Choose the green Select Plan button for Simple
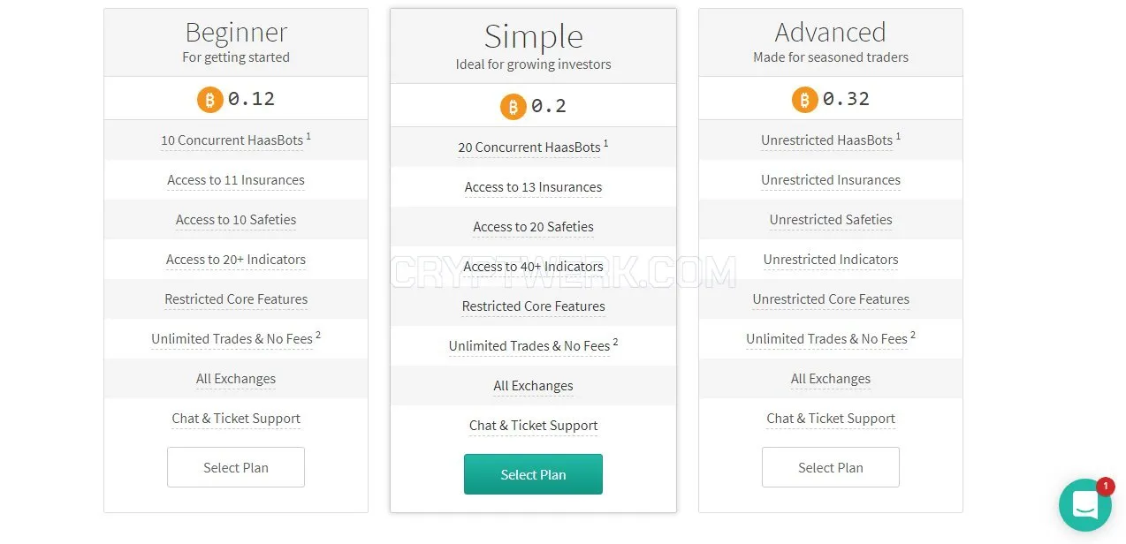 coord(533,474)
